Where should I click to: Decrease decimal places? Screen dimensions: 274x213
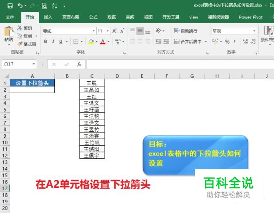point(253,42)
